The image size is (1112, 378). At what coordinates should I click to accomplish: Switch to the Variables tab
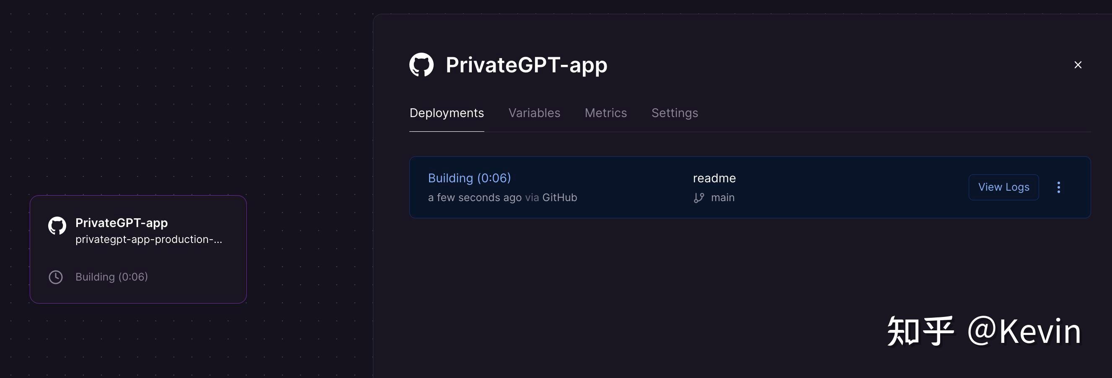coord(534,113)
